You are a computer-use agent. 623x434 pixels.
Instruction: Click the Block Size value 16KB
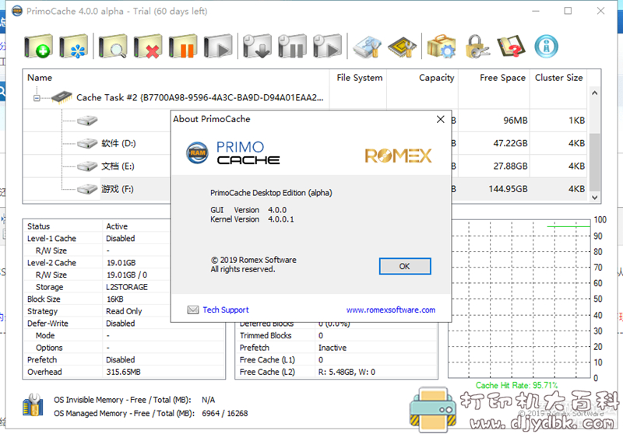[114, 299]
